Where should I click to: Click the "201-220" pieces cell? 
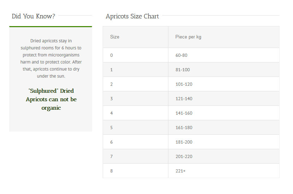(x=184, y=157)
